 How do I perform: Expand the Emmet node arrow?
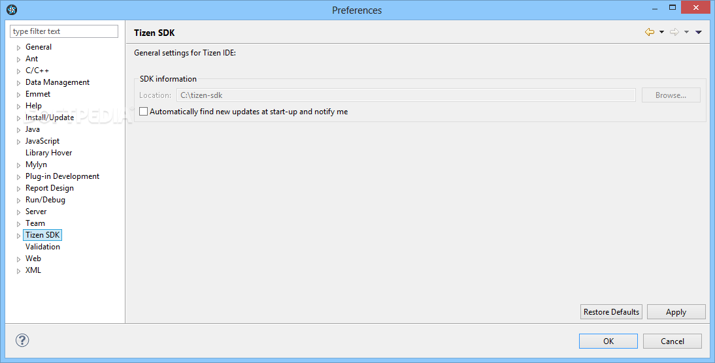[19, 95]
